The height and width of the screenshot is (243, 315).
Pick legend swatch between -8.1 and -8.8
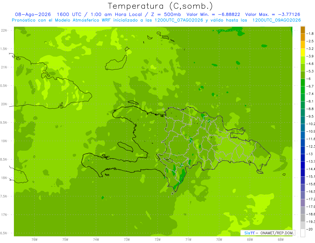(x=303, y=105)
